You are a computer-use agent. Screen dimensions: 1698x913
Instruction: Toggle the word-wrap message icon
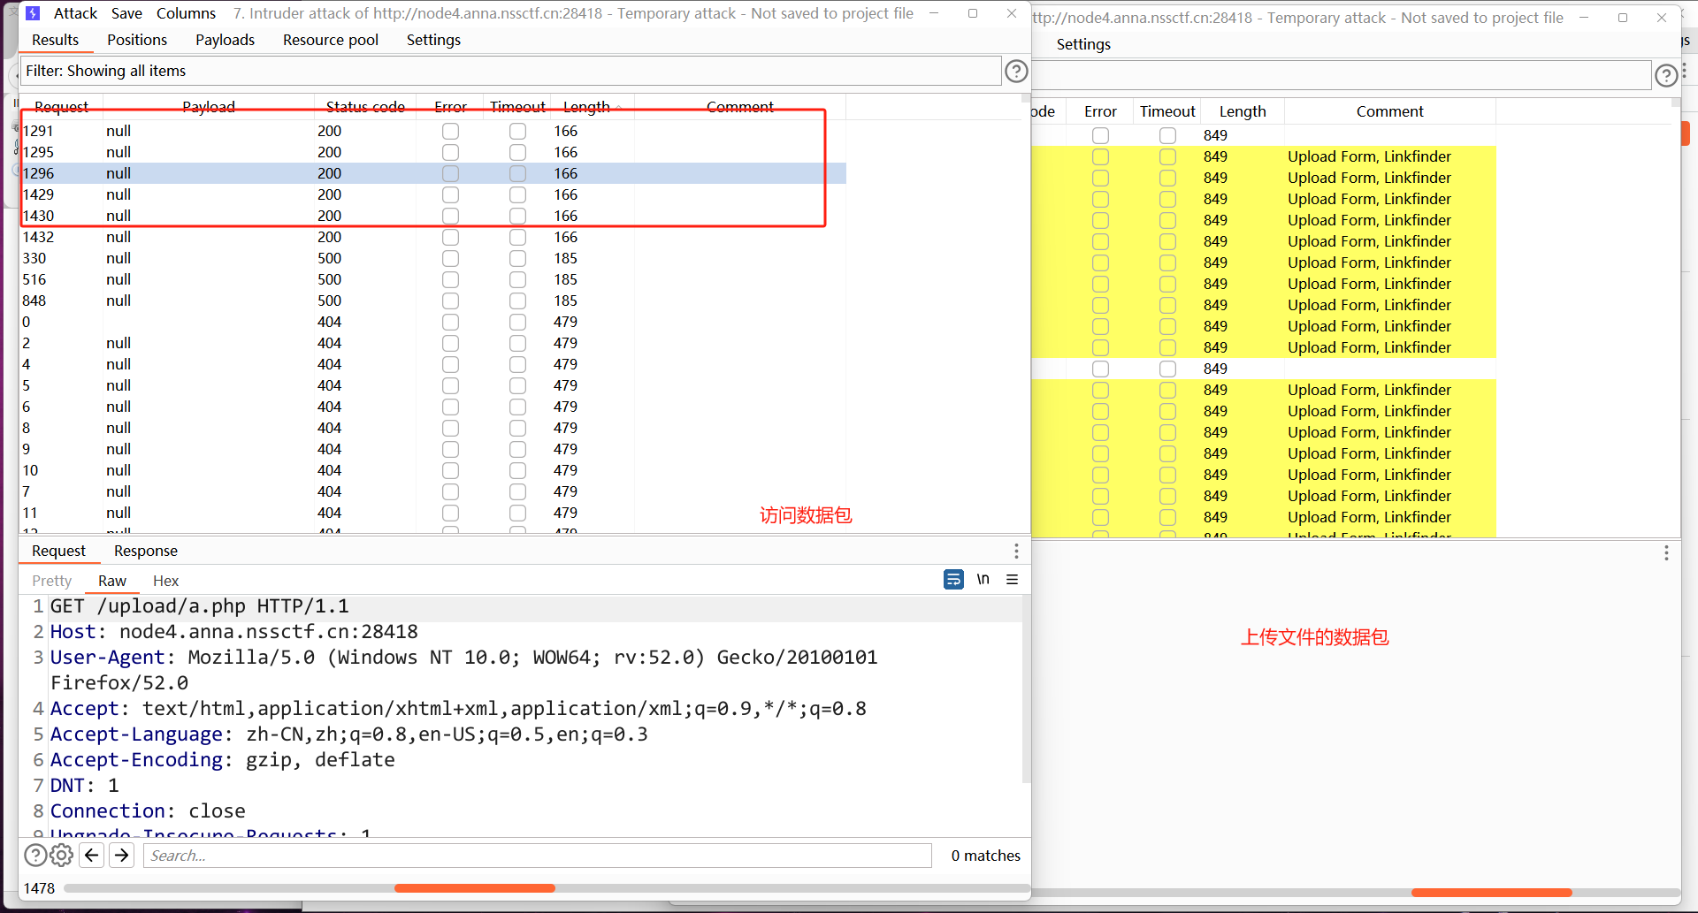[953, 580]
